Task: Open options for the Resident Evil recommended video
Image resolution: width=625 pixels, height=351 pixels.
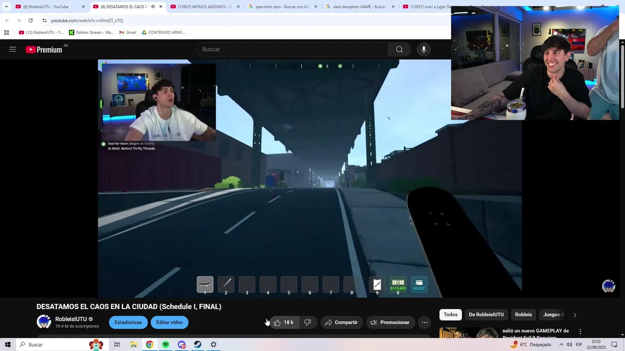Action: coord(581,331)
